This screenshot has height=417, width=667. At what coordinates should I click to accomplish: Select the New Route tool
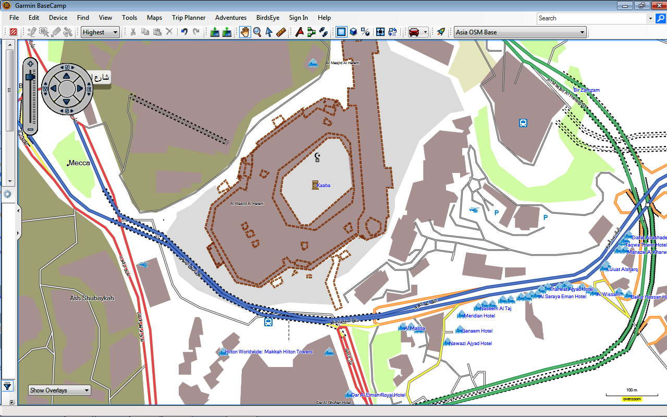point(312,32)
